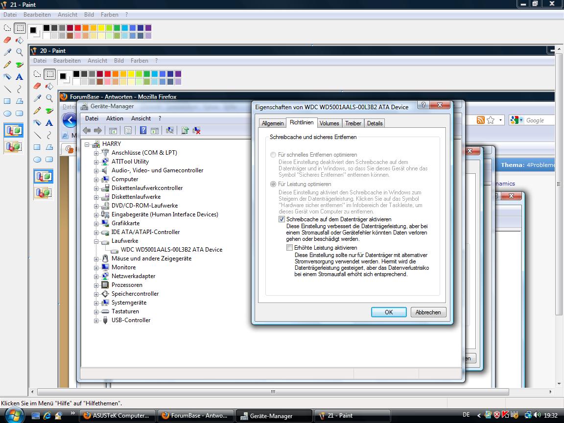Viewport: 564px width, 423px height.
Task: Select the Pick Color eyedropper in 21 - Paint
Action: click(7, 52)
